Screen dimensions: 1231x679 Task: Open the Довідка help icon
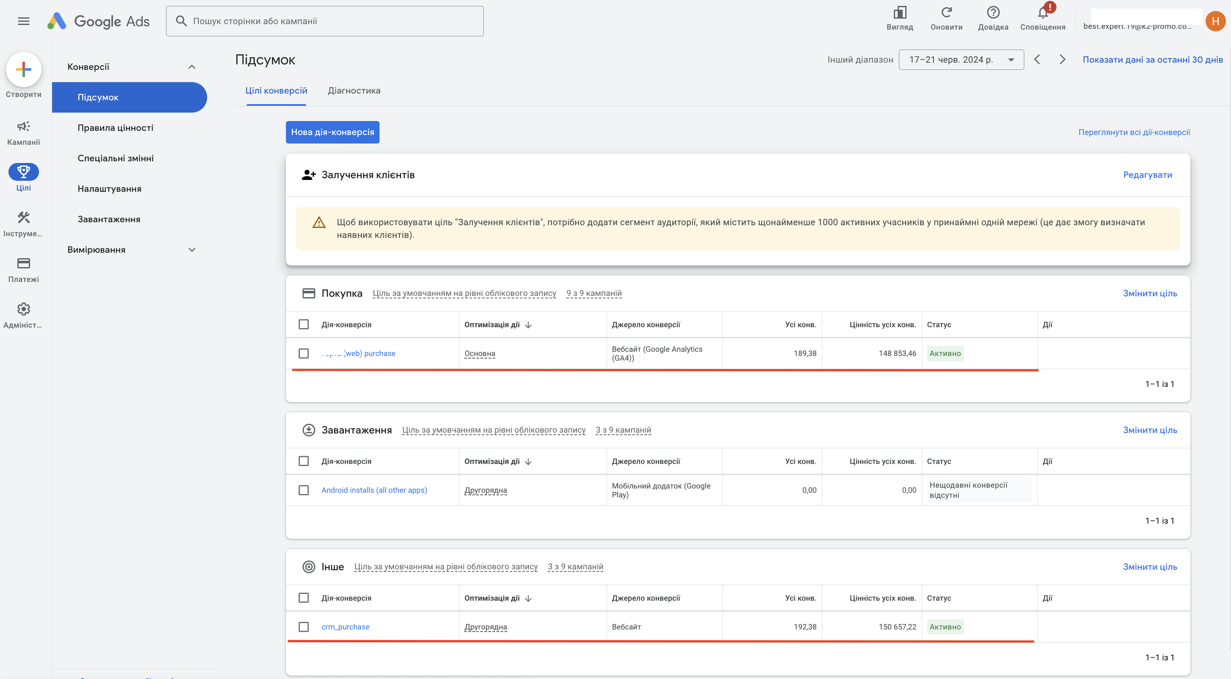tap(993, 13)
